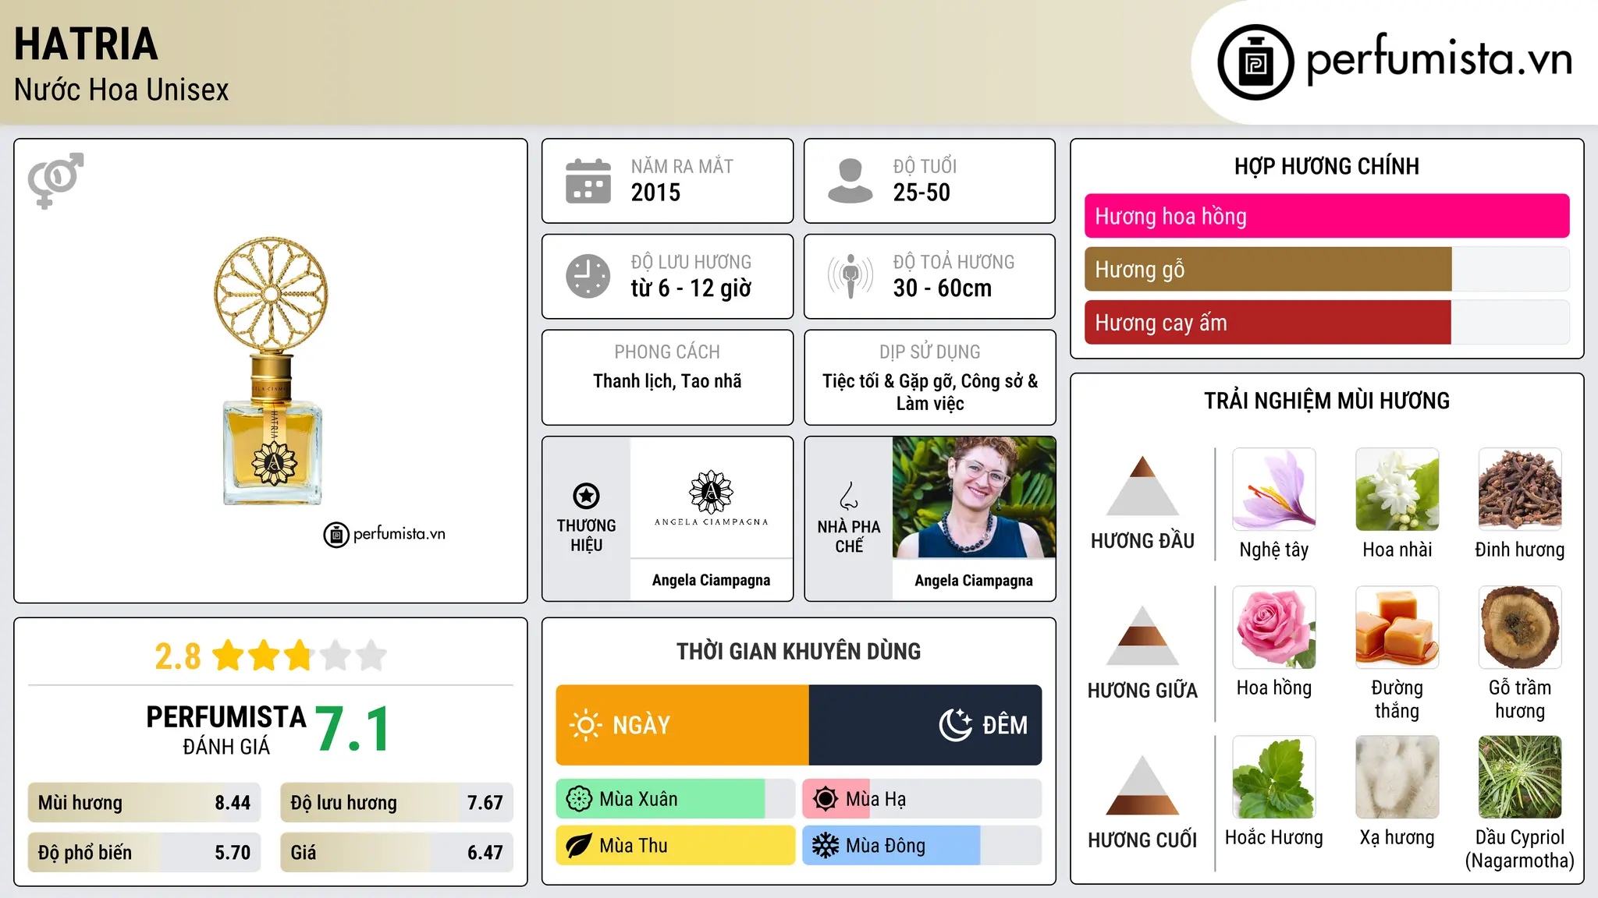Click the projection value 30 - 60cm
Screen dimensions: 1598x898
tap(943, 288)
